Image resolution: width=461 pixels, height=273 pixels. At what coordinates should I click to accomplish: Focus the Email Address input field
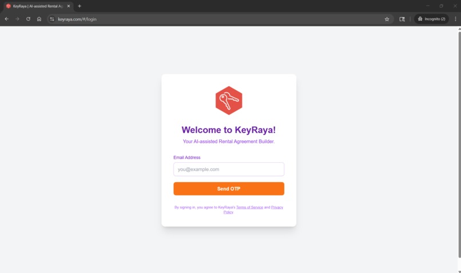pyautogui.click(x=229, y=170)
